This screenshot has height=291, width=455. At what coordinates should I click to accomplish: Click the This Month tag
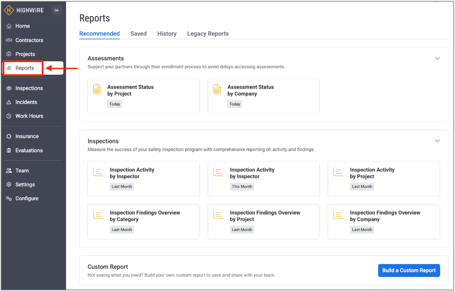[242, 187]
